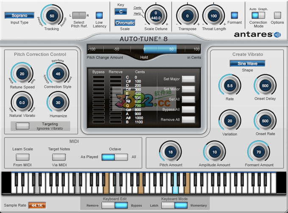Click the Pitch Change Amount meter

coord(144,49)
